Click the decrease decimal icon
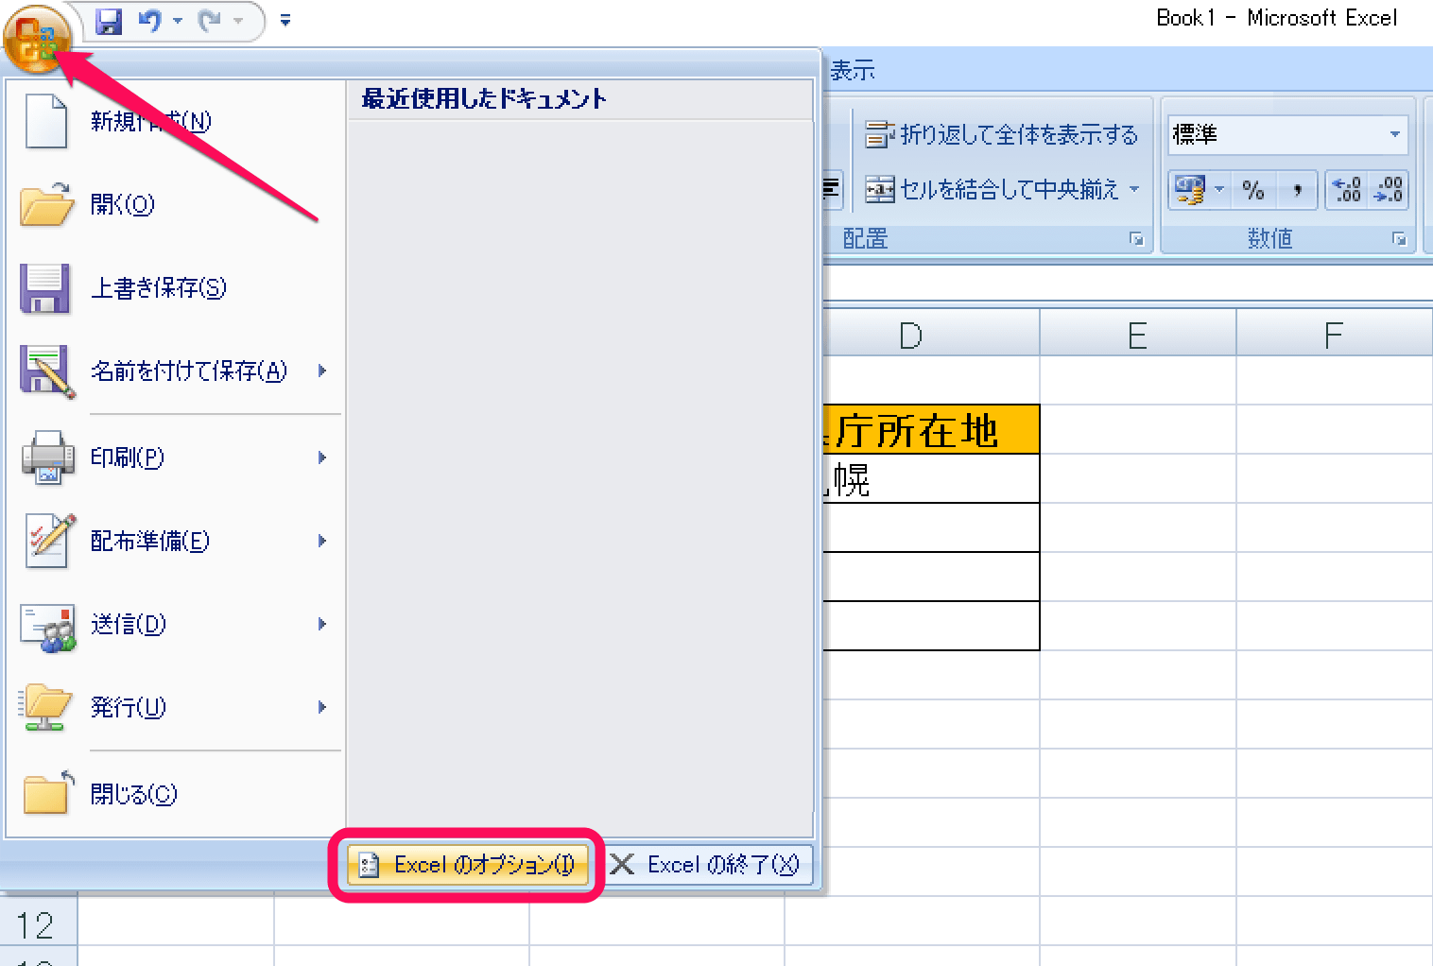Image resolution: width=1433 pixels, height=966 pixels. 1388,190
